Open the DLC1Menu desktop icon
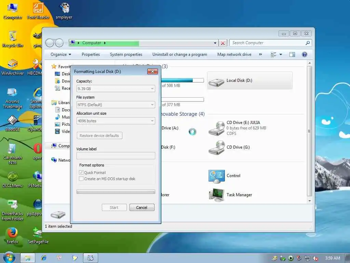Viewport: 350px width, 263px height. 13,179
